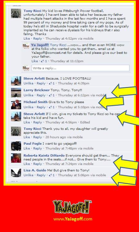Click the 'Write a reply...' field
Image resolution: width=139 pixels, height=232 pixels.
coord(80,68)
